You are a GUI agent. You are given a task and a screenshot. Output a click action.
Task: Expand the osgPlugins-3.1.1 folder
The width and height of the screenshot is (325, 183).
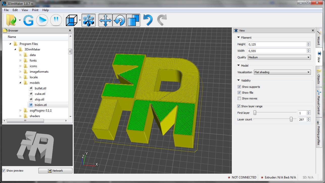click(x=20, y=110)
